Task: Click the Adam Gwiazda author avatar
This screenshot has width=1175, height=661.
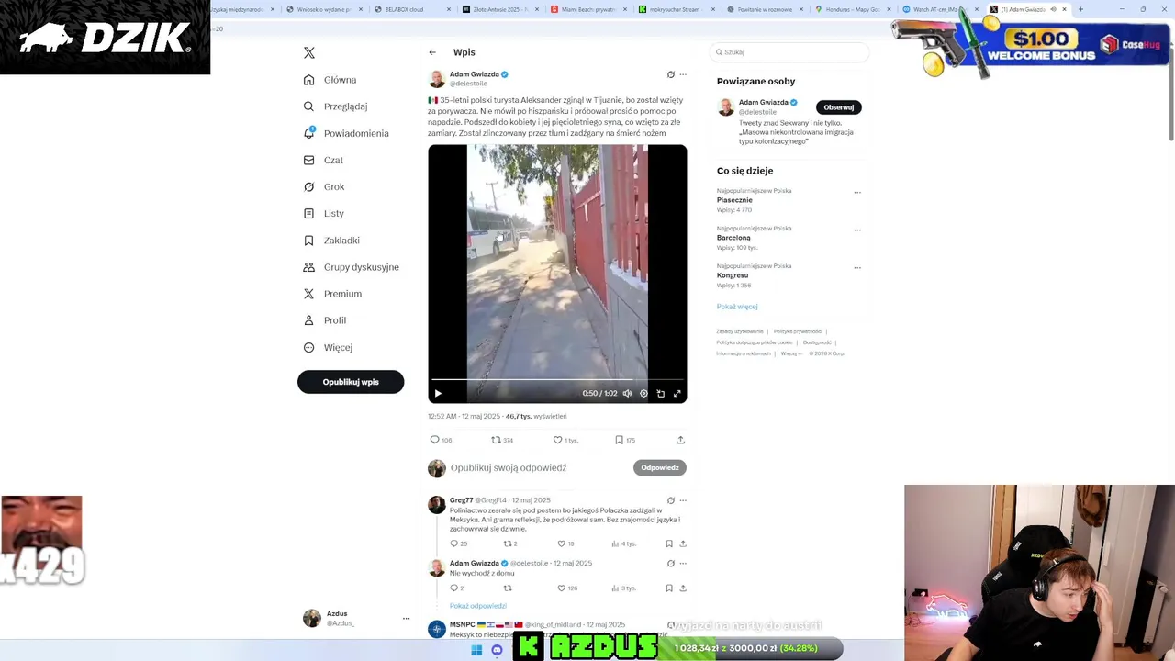Action: (437, 79)
